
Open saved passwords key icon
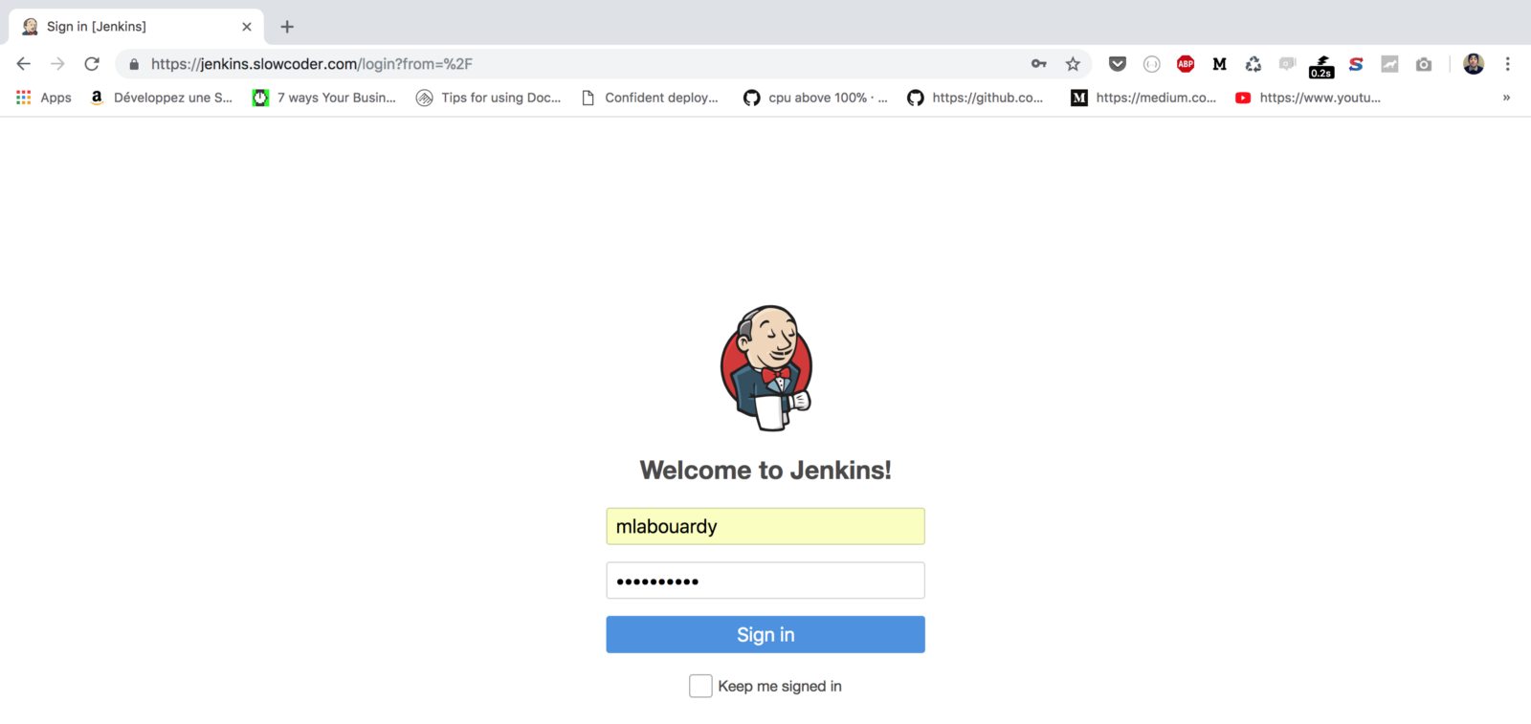click(1039, 64)
